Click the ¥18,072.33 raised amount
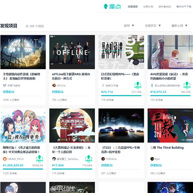Viewport: 193px width, 193px height. (x=158, y=92)
